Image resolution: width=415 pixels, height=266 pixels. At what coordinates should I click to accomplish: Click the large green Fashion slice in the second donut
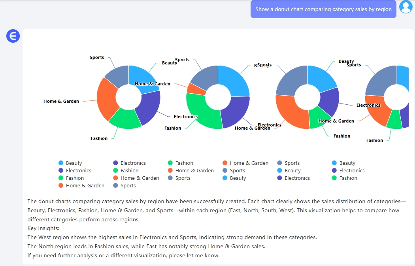coord(201,113)
